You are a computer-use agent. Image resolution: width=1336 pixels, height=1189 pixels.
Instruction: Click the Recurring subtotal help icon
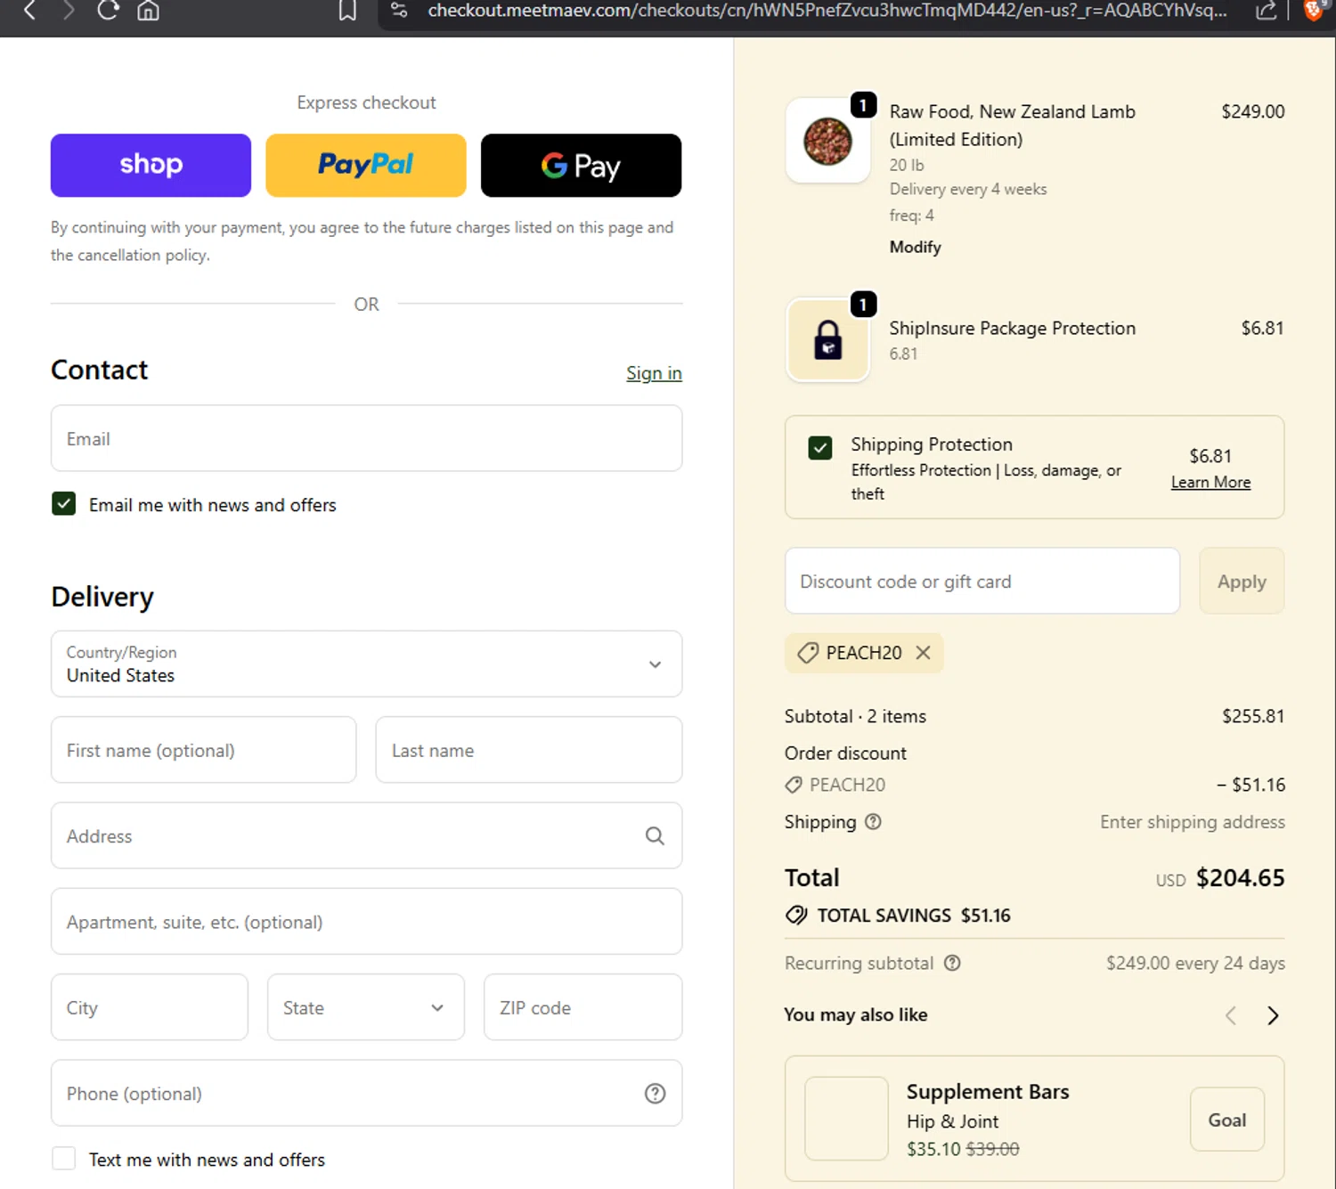point(952,963)
